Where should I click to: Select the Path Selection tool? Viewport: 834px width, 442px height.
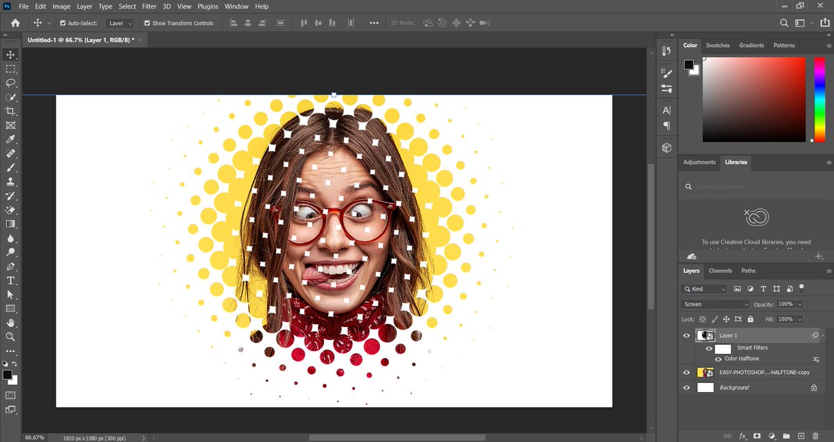click(x=10, y=294)
